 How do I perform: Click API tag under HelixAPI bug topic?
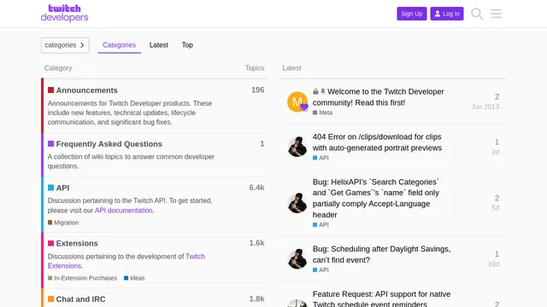(x=321, y=225)
